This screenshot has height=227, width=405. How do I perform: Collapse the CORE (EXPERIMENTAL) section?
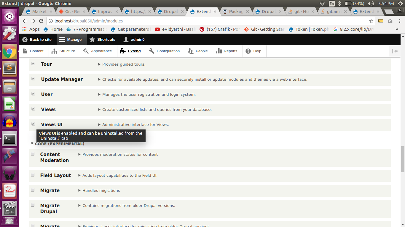click(32, 143)
